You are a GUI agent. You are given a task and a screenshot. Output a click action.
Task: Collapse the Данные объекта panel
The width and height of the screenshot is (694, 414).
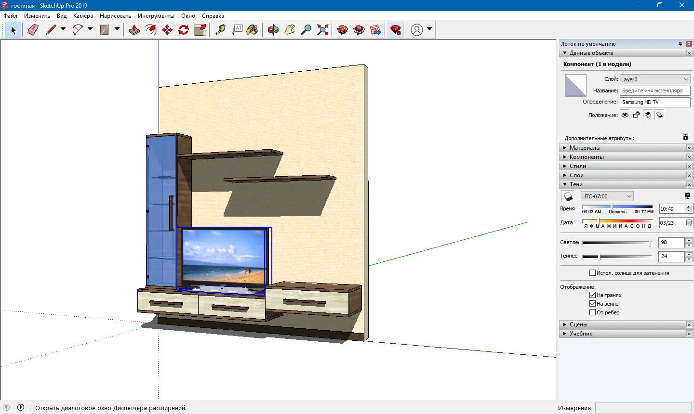click(626, 53)
